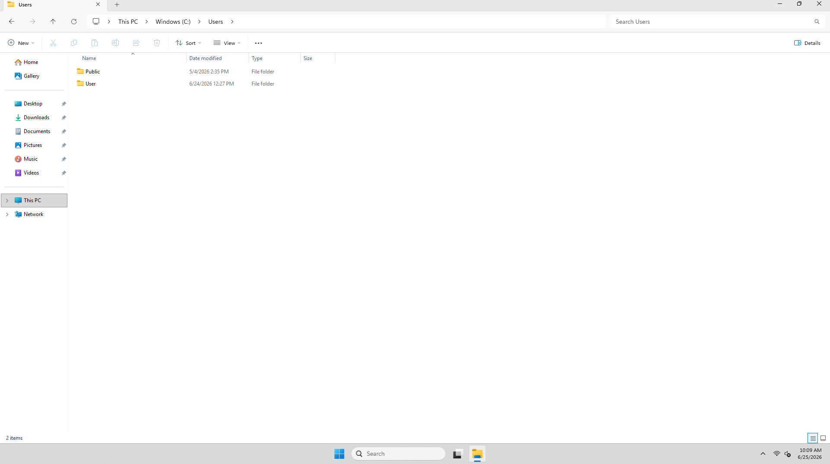Go back with the Back arrow
The width and height of the screenshot is (830, 464).
click(12, 22)
